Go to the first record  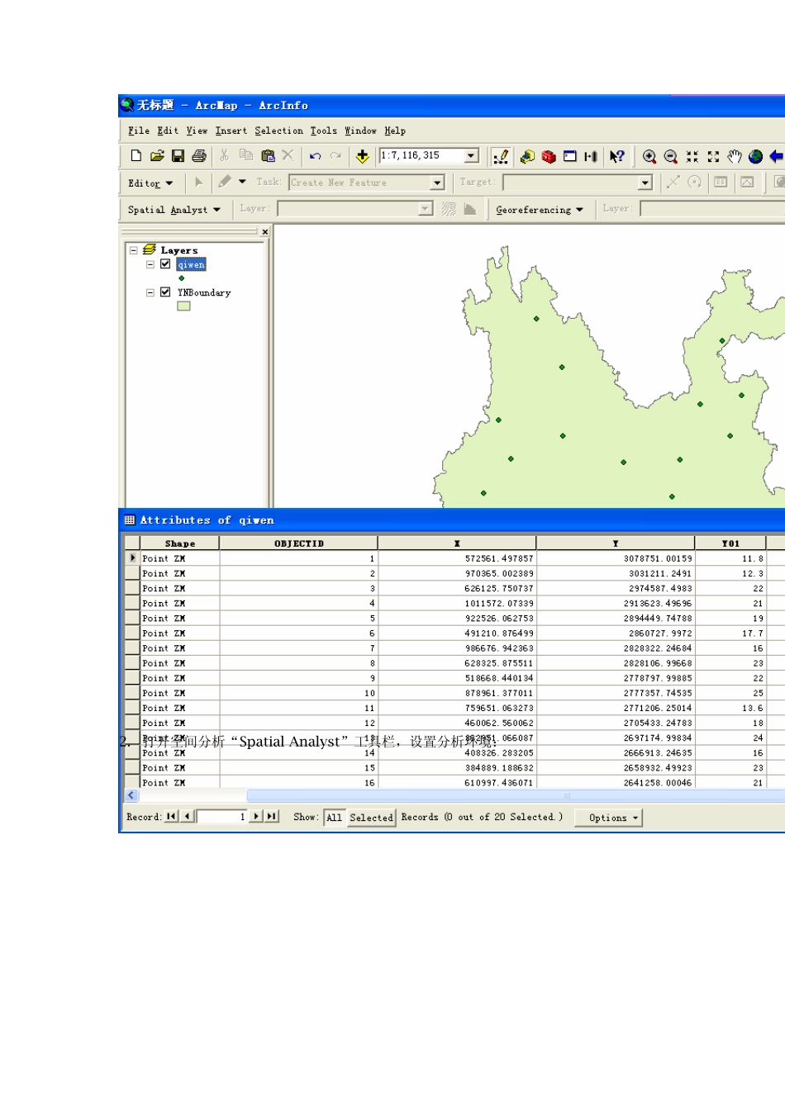click(171, 817)
